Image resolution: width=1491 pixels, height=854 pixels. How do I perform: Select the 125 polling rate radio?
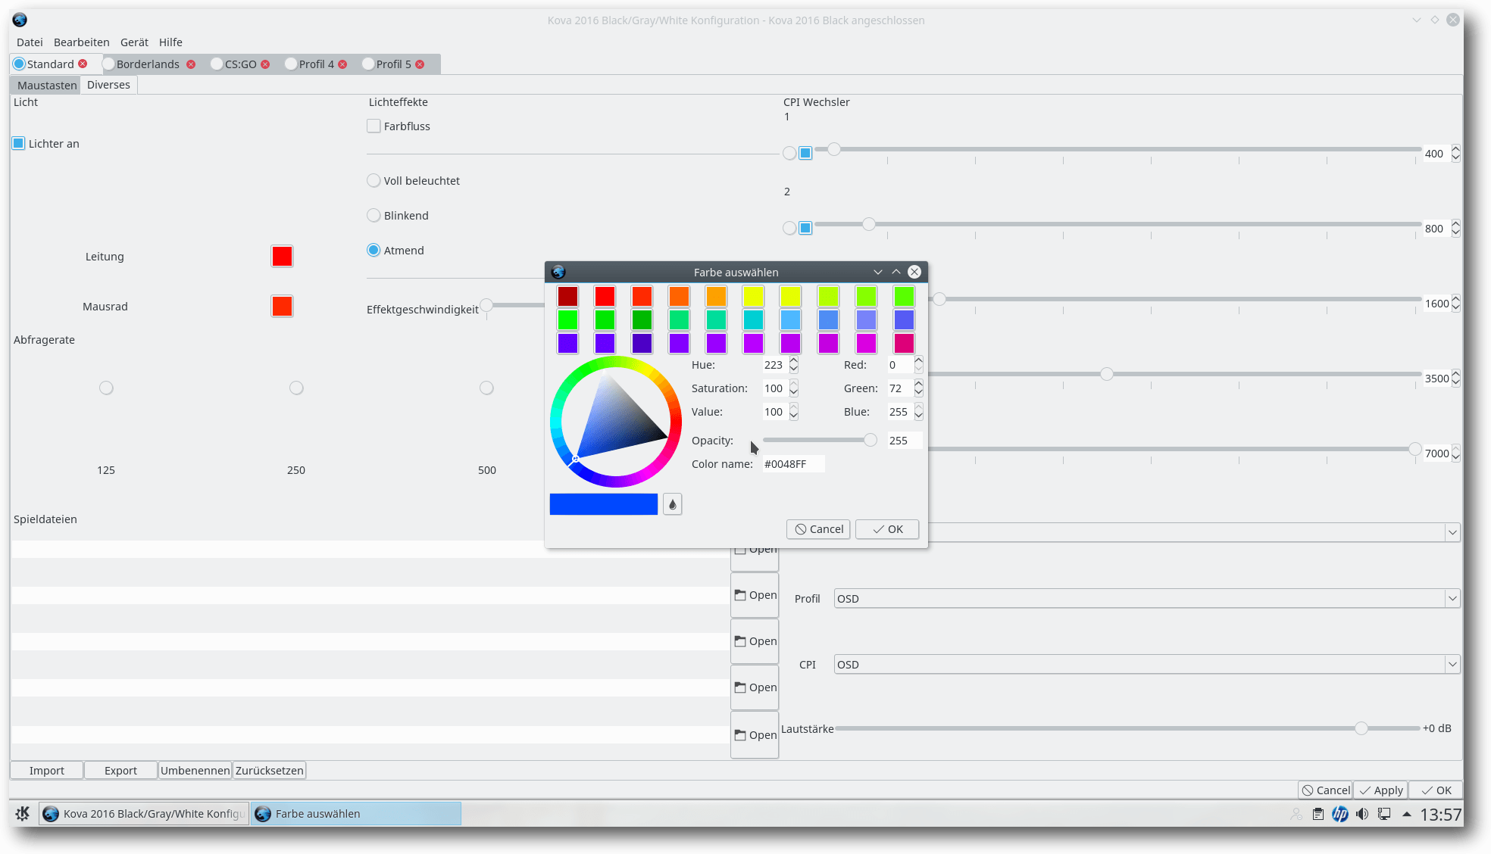pyautogui.click(x=106, y=388)
